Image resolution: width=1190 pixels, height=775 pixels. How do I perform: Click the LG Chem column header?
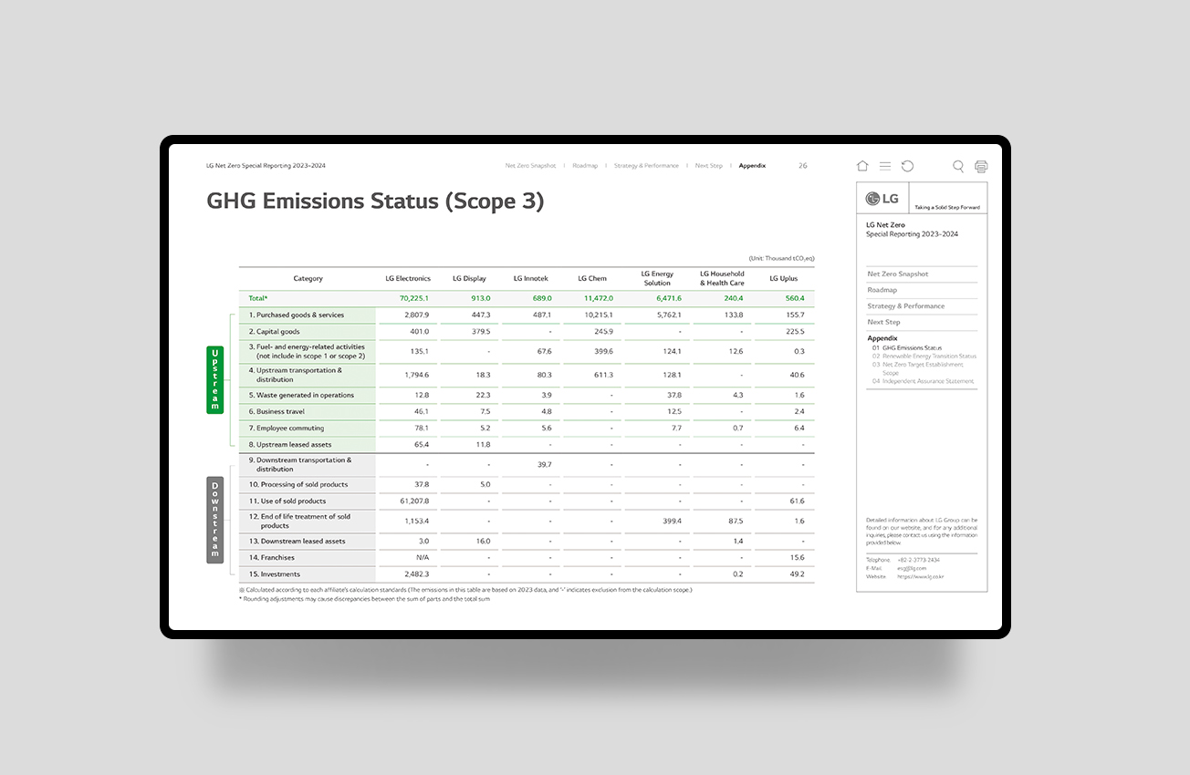[592, 278]
